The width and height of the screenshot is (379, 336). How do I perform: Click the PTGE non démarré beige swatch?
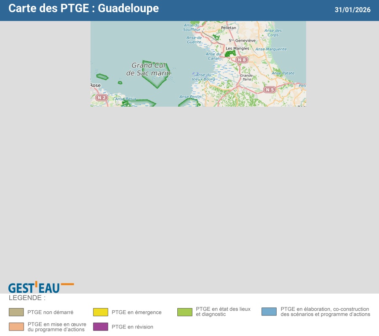(x=16, y=312)
